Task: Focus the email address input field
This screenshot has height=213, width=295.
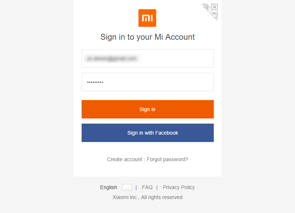Action: (147, 58)
